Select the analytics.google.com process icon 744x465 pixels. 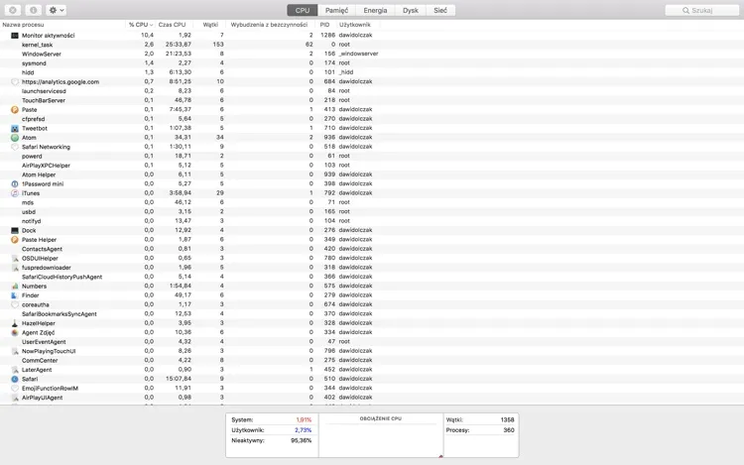click(x=15, y=82)
